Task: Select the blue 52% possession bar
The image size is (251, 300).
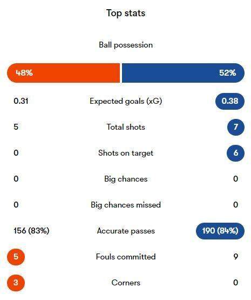Action: coord(183,73)
